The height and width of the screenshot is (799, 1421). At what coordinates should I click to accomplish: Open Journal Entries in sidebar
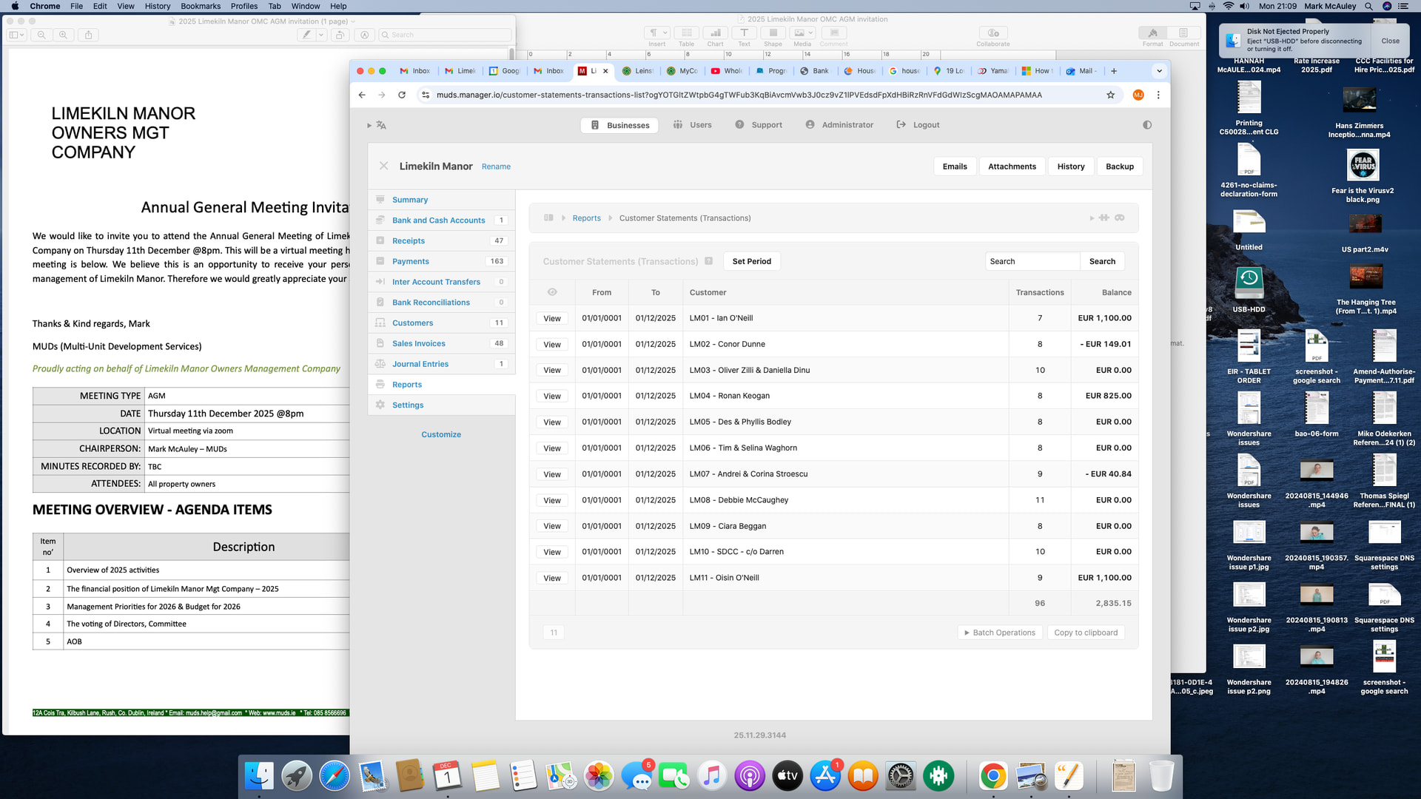tap(420, 364)
